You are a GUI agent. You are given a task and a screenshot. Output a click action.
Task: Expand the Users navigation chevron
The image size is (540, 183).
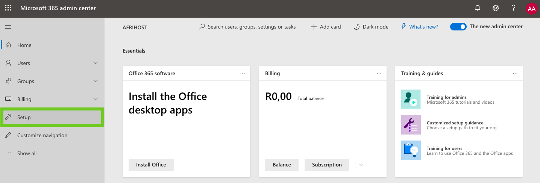click(x=96, y=63)
